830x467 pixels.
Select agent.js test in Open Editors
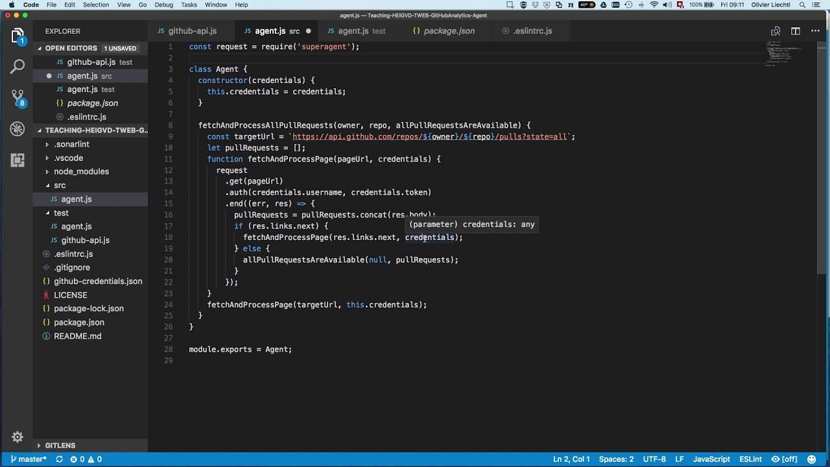click(x=91, y=90)
